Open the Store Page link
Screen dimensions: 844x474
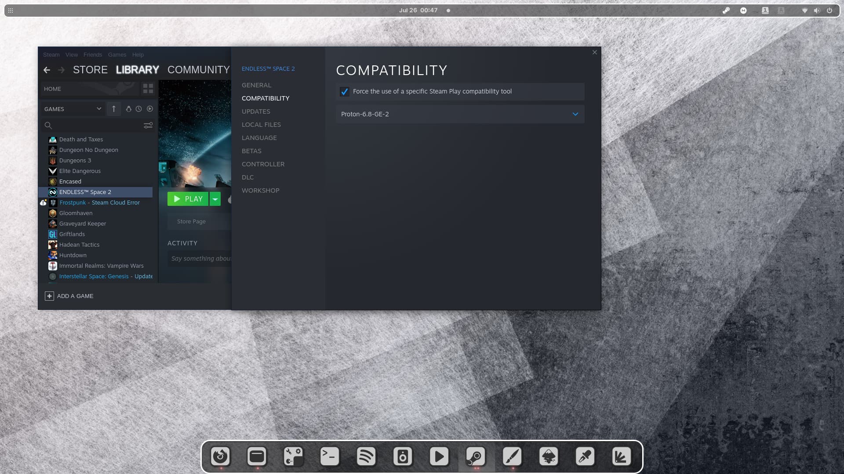click(191, 222)
